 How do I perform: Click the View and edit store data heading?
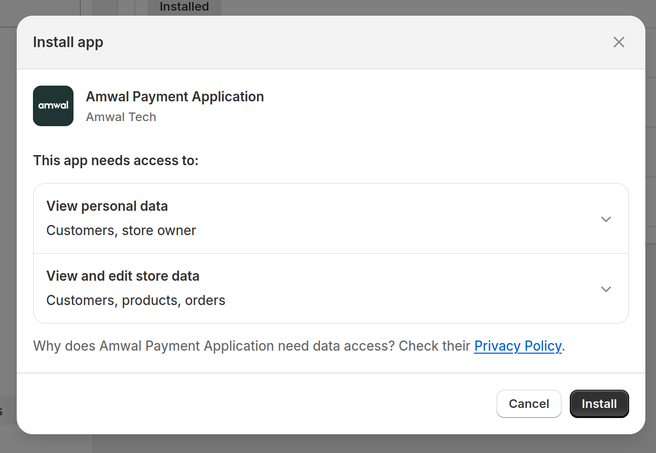click(123, 276)
